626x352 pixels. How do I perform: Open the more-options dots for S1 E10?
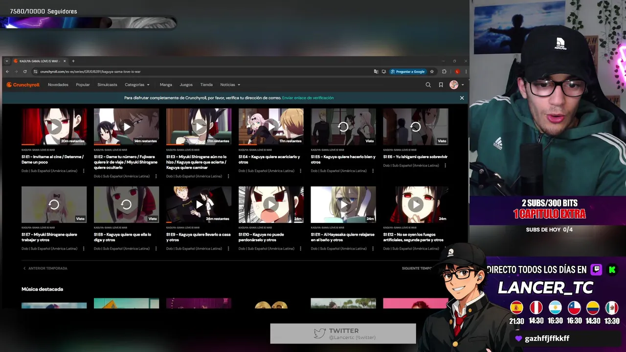pos(301,249)
